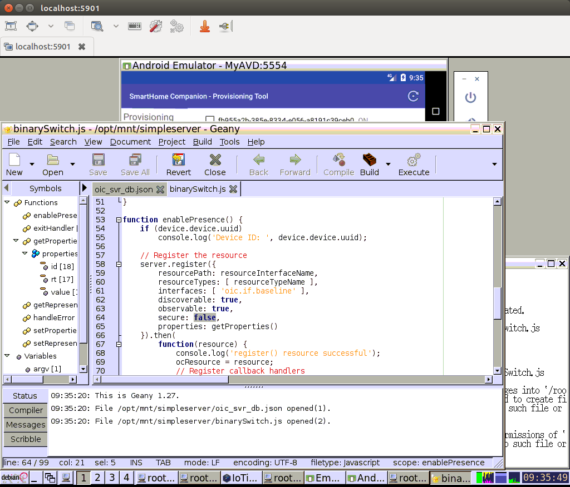Collapse the Variables tree node
Viewport: 570px width, 487px height.
pos(7,356)
